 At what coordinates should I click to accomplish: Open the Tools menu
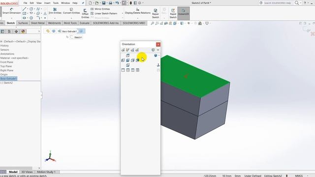point(56,3)
